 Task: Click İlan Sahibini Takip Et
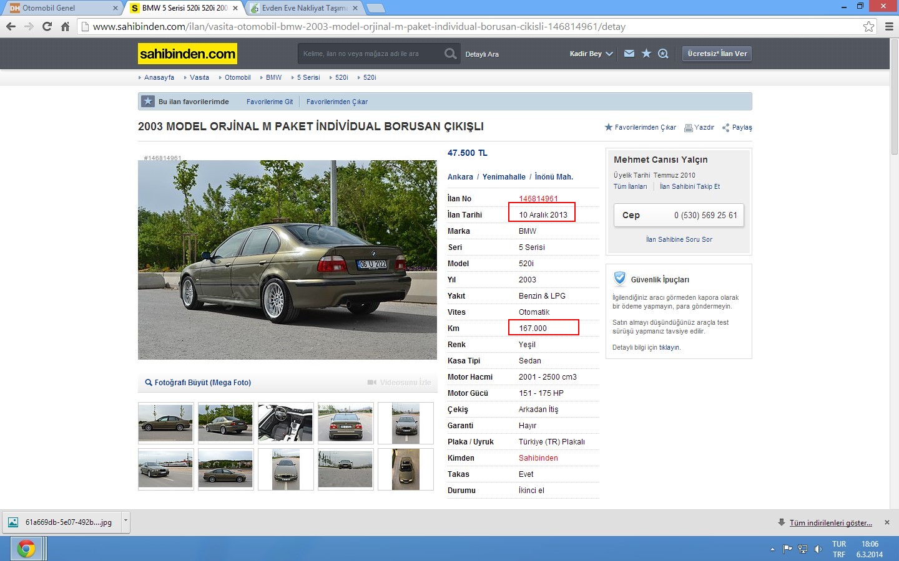(690, 186)
